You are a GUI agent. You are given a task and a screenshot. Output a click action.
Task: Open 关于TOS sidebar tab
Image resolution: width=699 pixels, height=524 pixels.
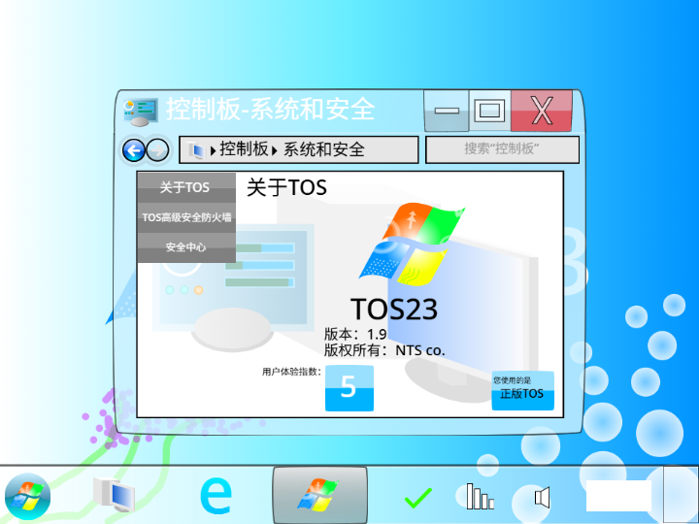coord(186,187)
